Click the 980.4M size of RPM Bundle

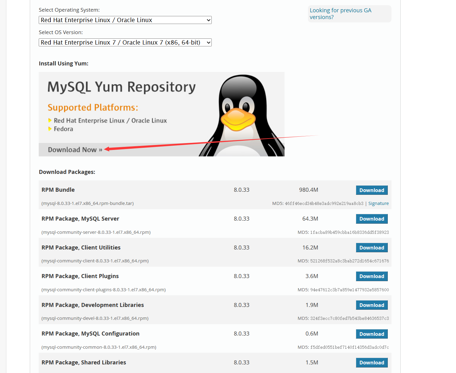click(309, 190)
